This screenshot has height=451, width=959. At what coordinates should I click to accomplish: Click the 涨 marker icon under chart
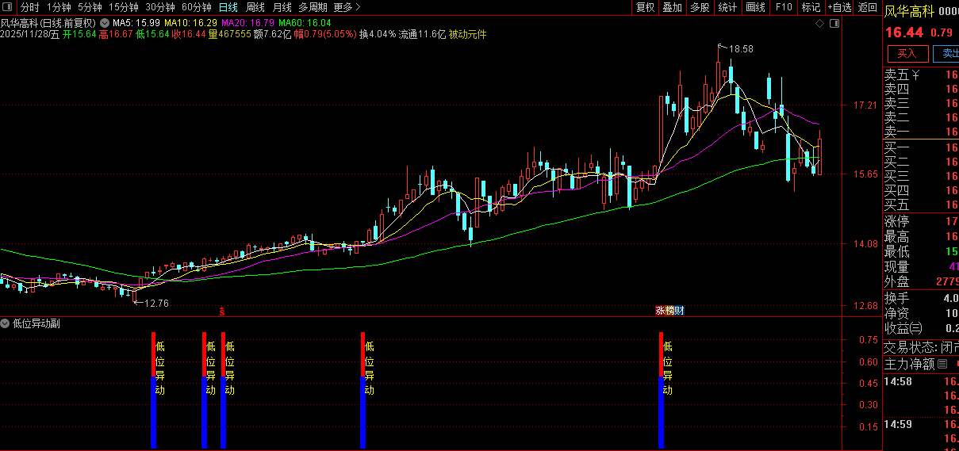pos(660,311)
